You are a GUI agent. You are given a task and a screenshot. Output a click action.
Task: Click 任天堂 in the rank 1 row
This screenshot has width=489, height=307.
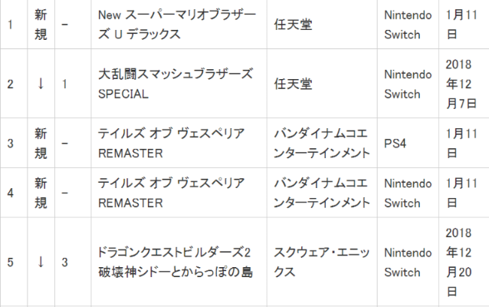click(x=290, y=24)
